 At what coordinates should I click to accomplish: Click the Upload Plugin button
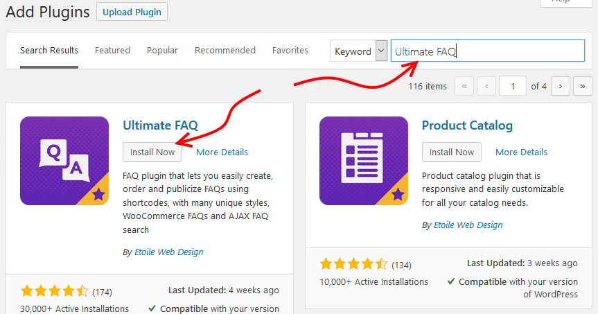click(x=132, y=12)
